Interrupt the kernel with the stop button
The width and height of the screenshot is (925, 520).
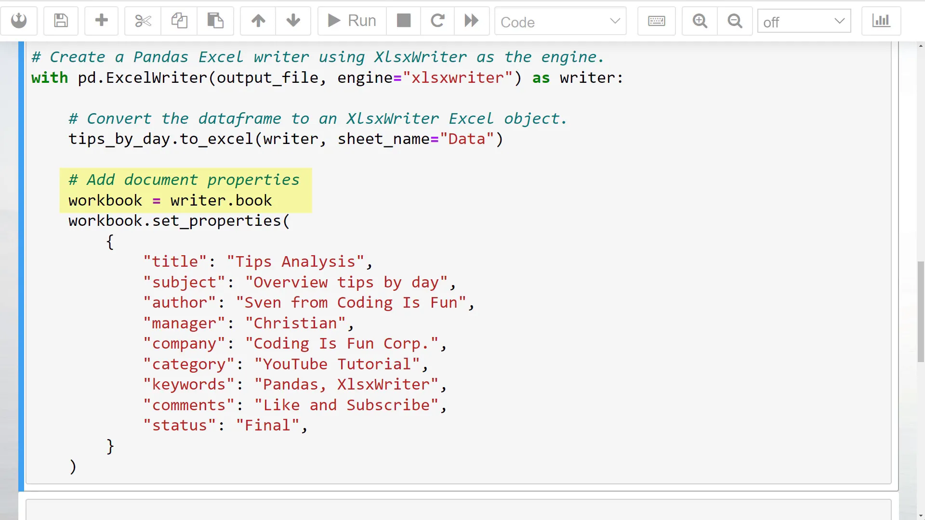click(x=403, y=21)
